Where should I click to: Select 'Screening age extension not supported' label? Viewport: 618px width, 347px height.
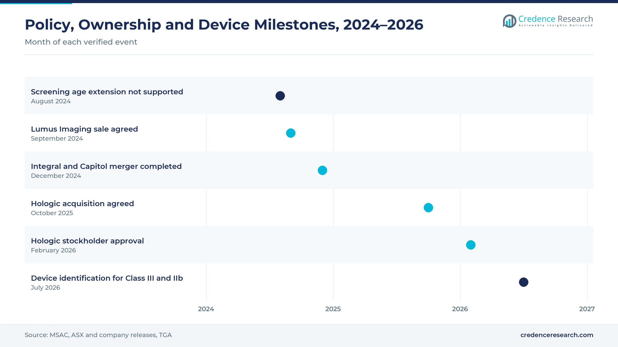(x=107, y=92)
